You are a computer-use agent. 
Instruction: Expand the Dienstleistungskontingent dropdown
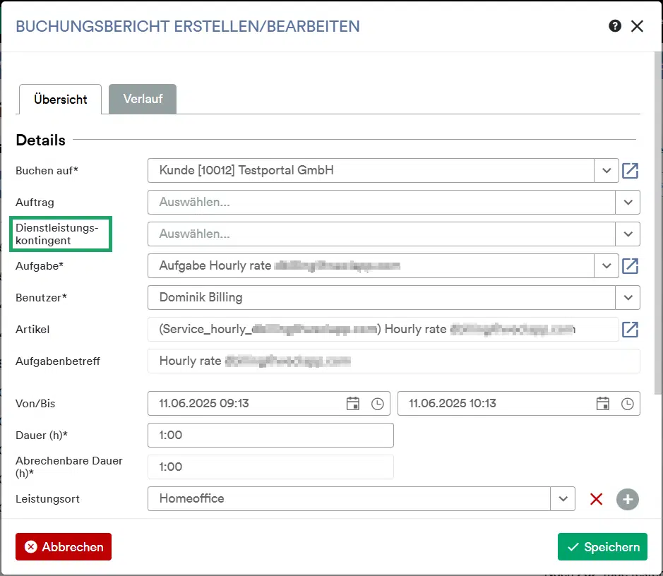628,234
